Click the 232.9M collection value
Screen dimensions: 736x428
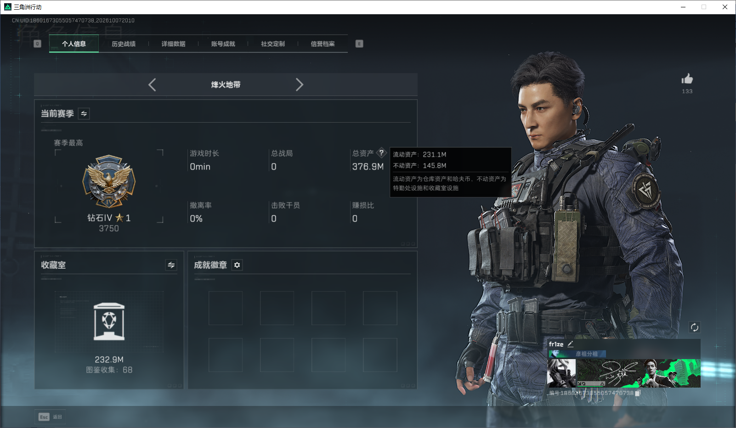coord(109,360)
